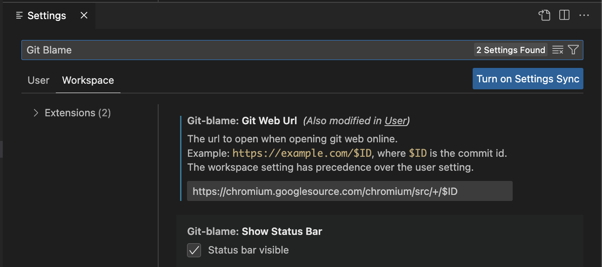Click the Git Web Url text field
Viewport: 602px width, 267px height.
(350, 191)
